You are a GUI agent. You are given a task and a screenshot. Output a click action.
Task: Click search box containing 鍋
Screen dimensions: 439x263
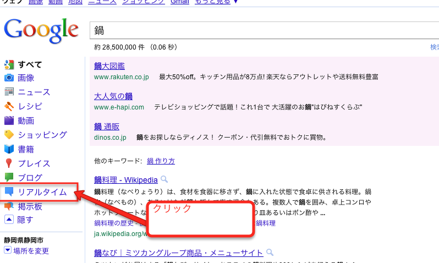pyautogui.click(x=264, y=30)
